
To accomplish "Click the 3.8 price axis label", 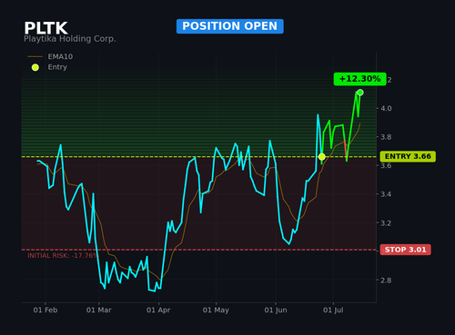I will pos(386,137).
